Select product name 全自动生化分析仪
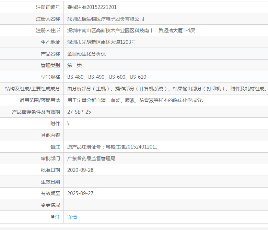Screen dimensions: 268x230 tap(86, 54)
